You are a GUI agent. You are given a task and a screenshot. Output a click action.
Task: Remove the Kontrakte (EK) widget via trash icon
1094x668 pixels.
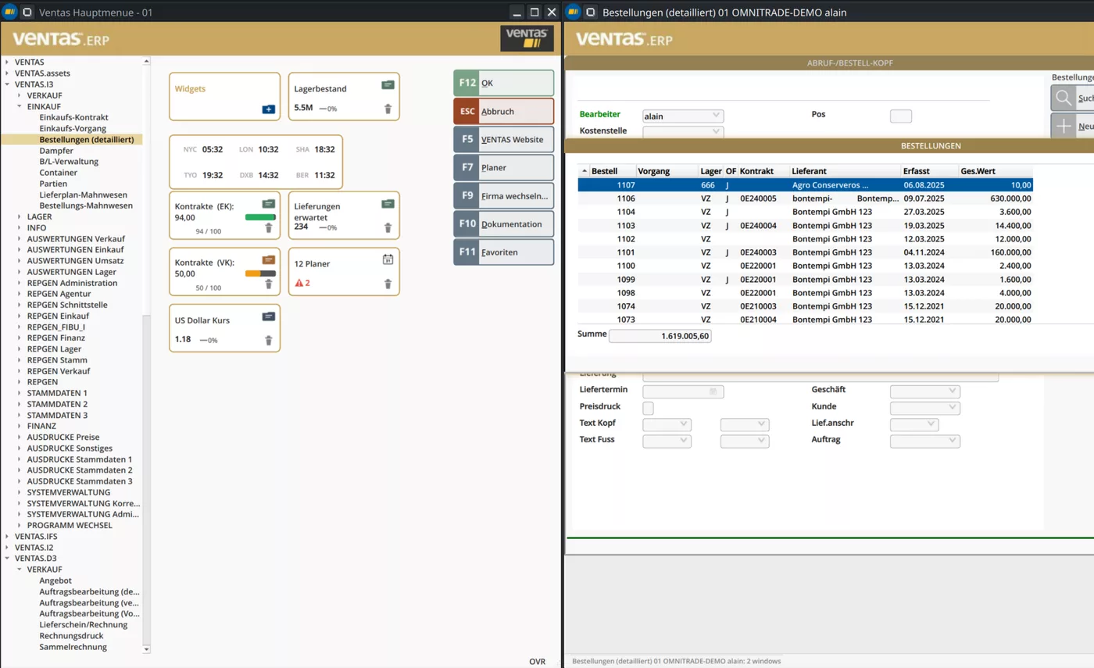coord(268,227)
